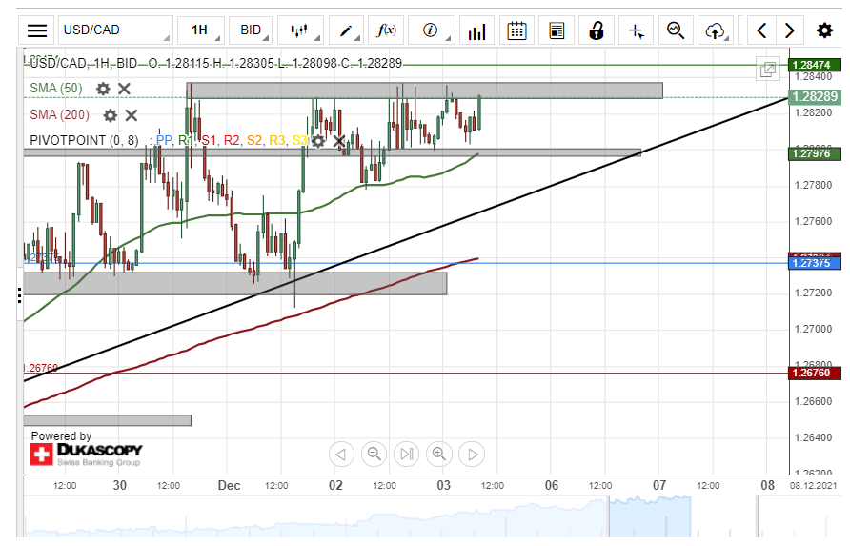Open PIVOTPOINT indicator settings gear
The height and width of the screenshot is (546, 850).
coord(318,142)
